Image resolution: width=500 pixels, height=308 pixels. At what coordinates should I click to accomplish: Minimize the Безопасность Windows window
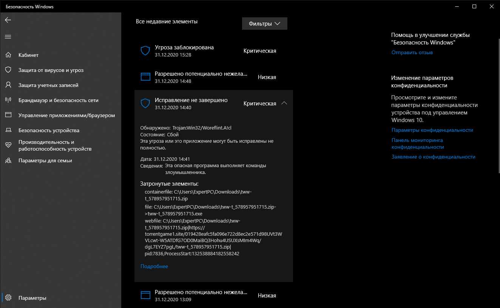pyautogui.click(x=457, y=6)
